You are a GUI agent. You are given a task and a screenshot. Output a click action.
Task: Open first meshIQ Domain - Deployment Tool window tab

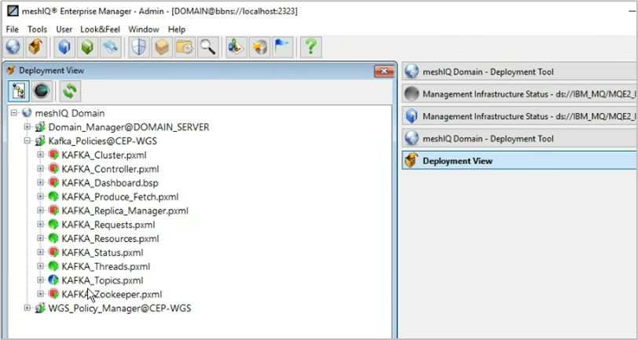tap(519, 71)
